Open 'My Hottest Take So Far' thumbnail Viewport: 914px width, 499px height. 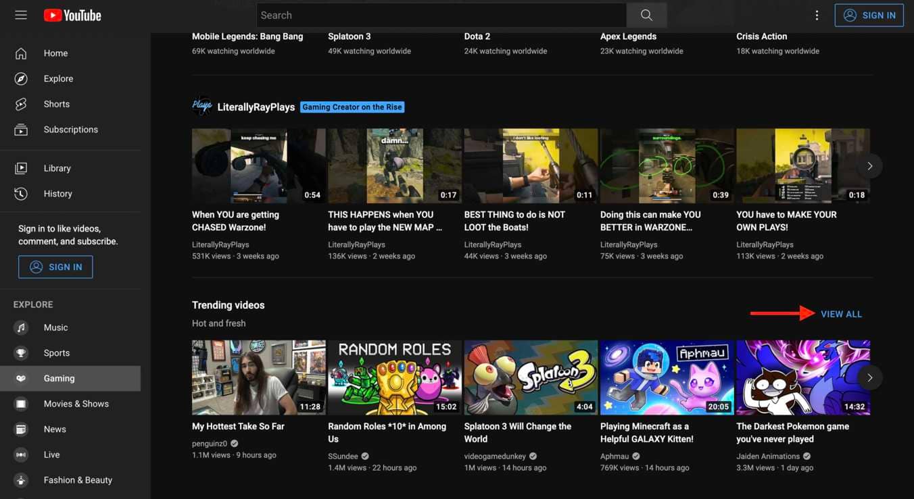(259, 377)
